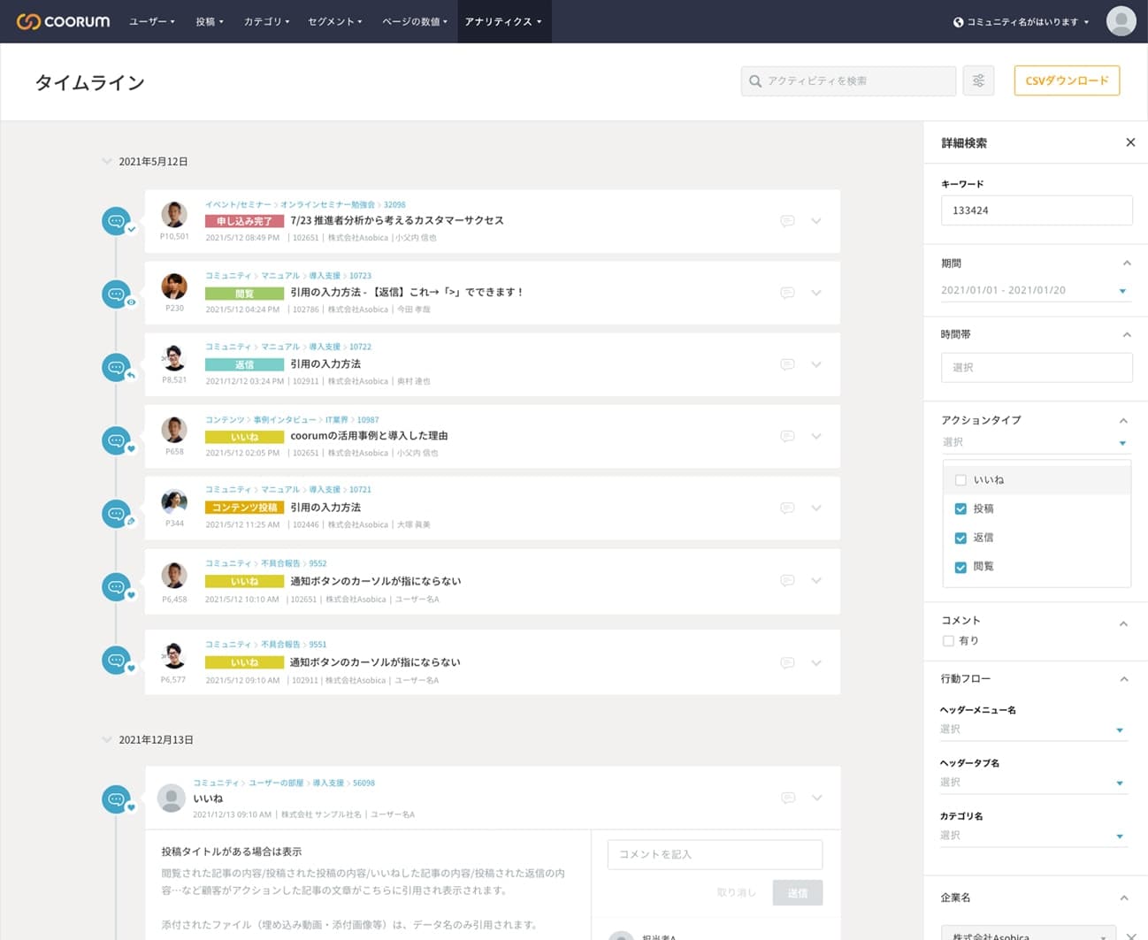The image size is (1148, 940).
Task: Open the user profile avatar icon
Action: pyautogui.click(x=1121, y=21)
